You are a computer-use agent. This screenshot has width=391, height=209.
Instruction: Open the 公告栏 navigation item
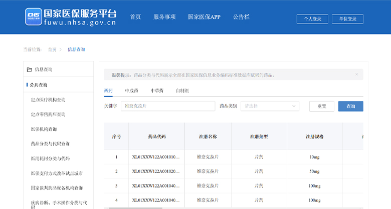point(241,17)
